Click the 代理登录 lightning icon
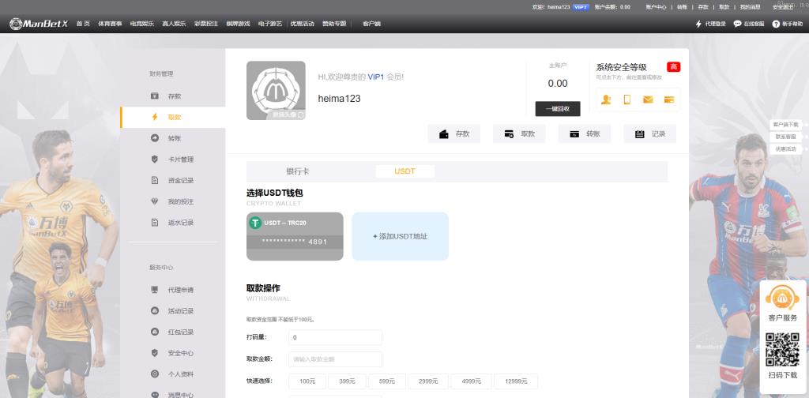Screen dimensions: 809x398 pos(698,24)
